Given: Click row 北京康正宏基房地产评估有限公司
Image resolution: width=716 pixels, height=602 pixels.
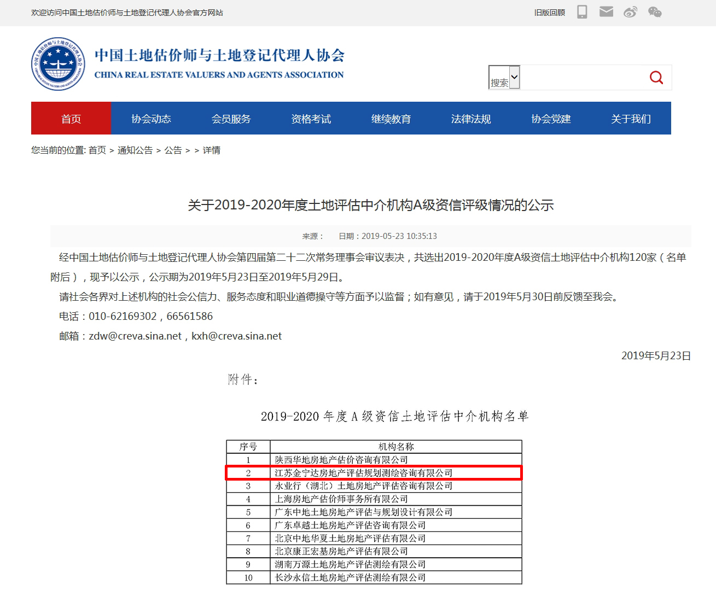Looking at the screenshot, I should point(374,552).
